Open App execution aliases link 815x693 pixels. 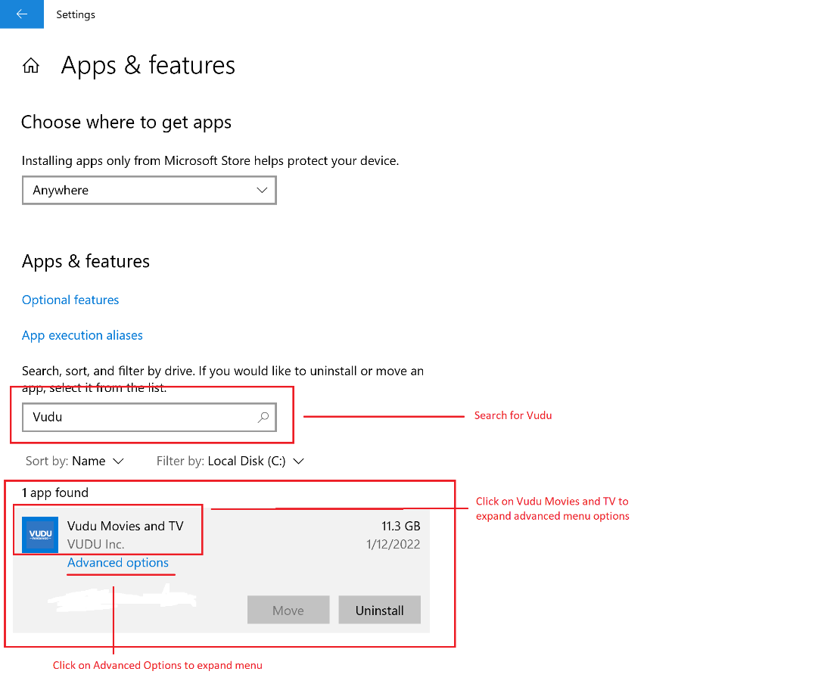(x=82, y=336)
